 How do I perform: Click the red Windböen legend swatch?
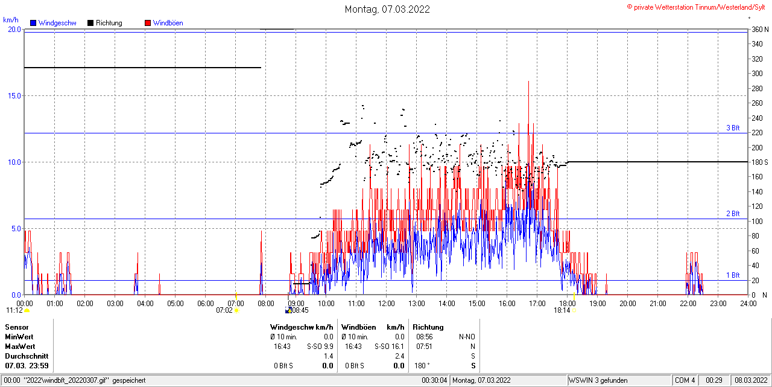(148, 23)
